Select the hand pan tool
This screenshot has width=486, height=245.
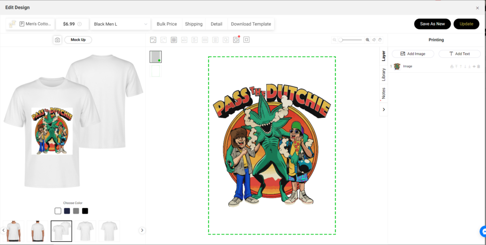[380, 40]
